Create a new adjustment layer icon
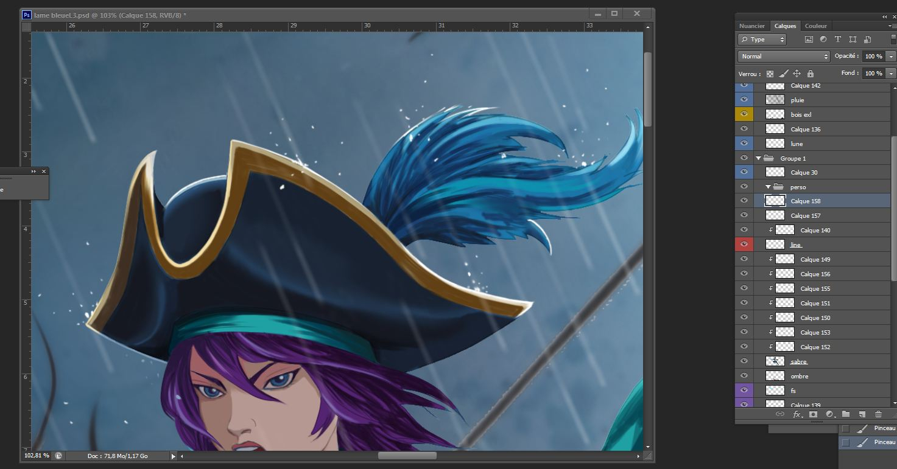Screen dimensions: 897x469 (x=829, y=414)
